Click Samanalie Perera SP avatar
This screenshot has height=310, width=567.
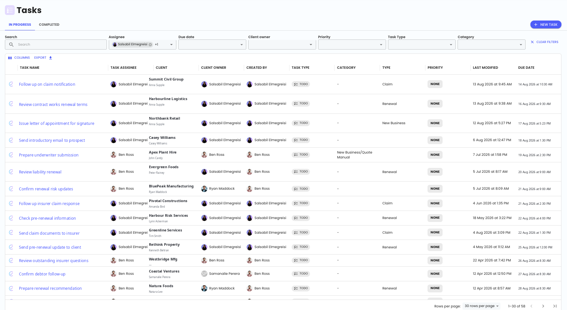pyautogui.click(x=204, y=274)
